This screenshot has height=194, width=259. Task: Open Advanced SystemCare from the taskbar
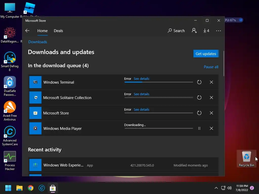point(42,188)
